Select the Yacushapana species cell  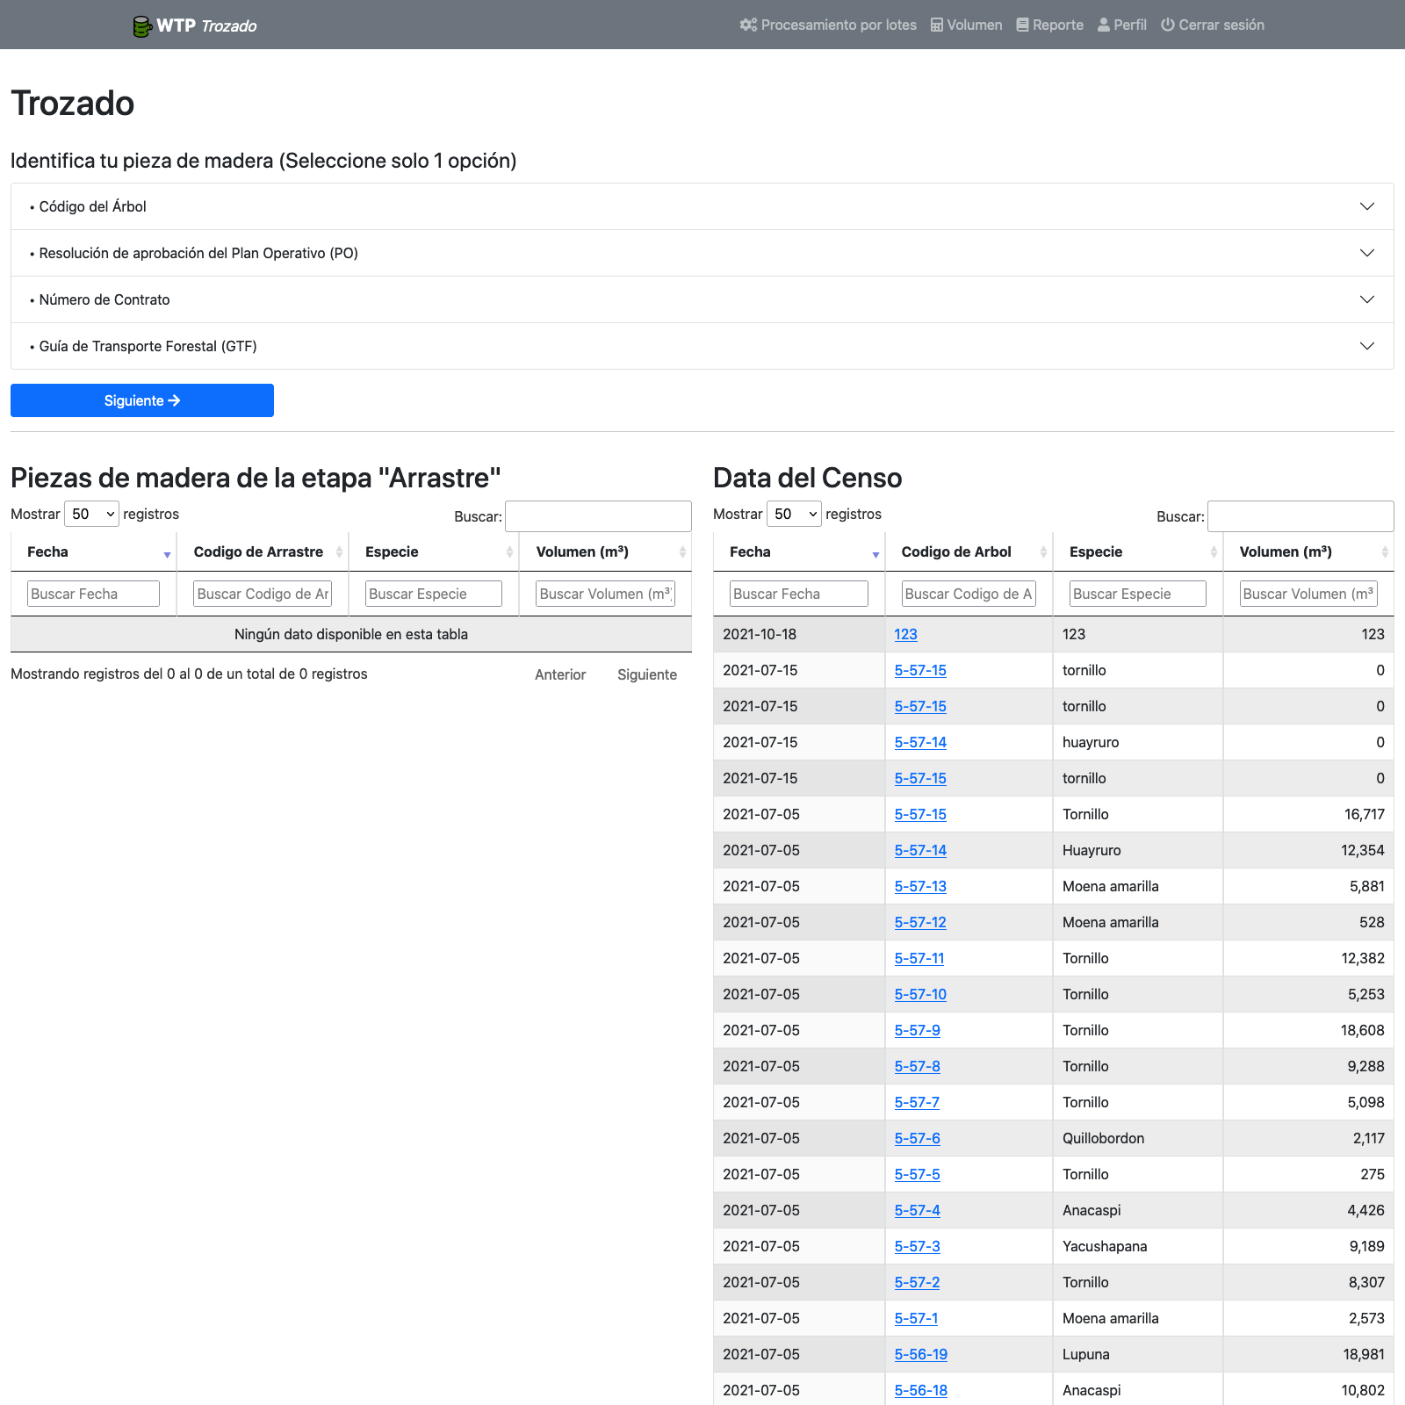(x=1137, y=1246)
